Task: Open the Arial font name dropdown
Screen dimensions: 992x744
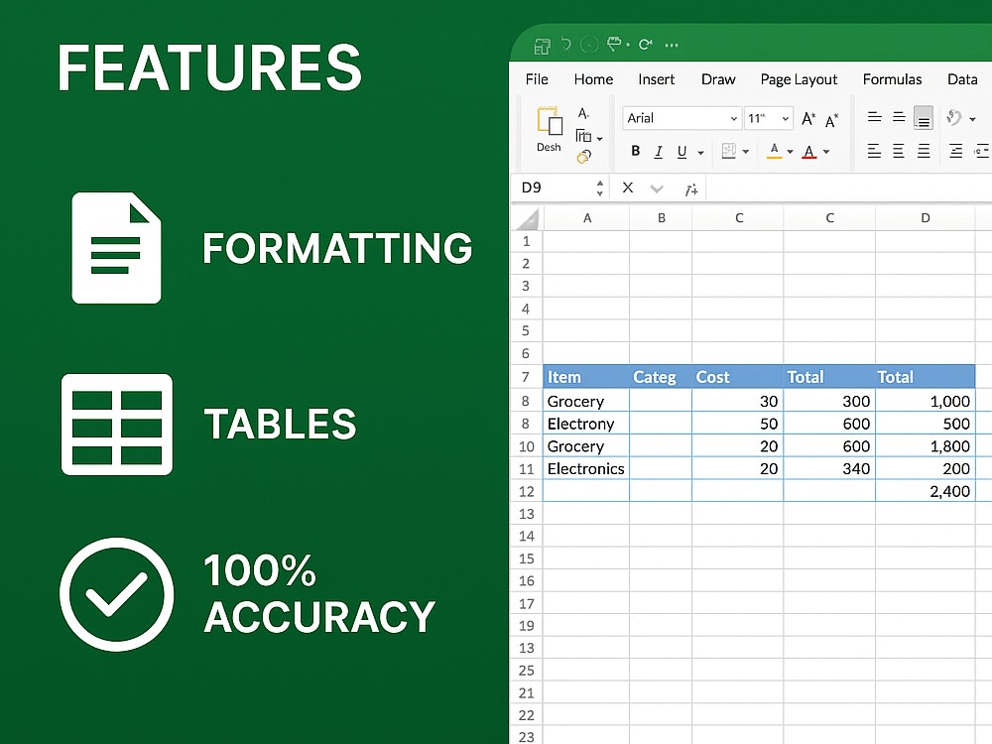Action: (734, 118)
